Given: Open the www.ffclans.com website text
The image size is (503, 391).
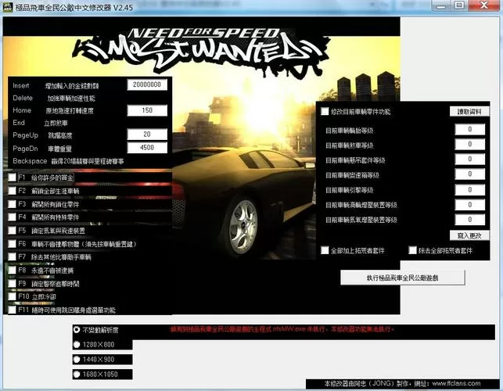Looking at the screenshot, I should click(456, 383).
